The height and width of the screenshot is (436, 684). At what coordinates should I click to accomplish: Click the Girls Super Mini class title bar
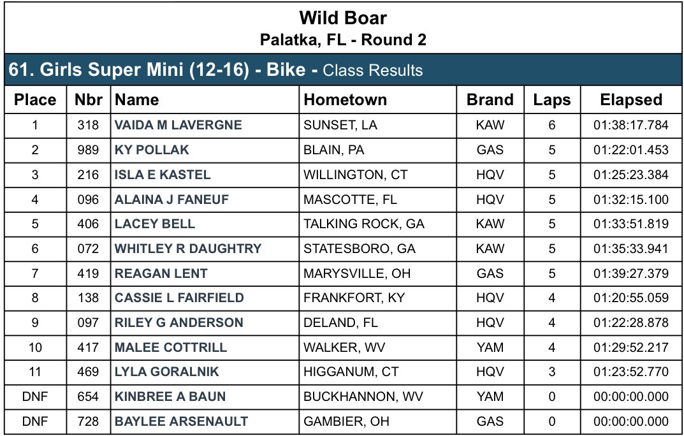215,69
